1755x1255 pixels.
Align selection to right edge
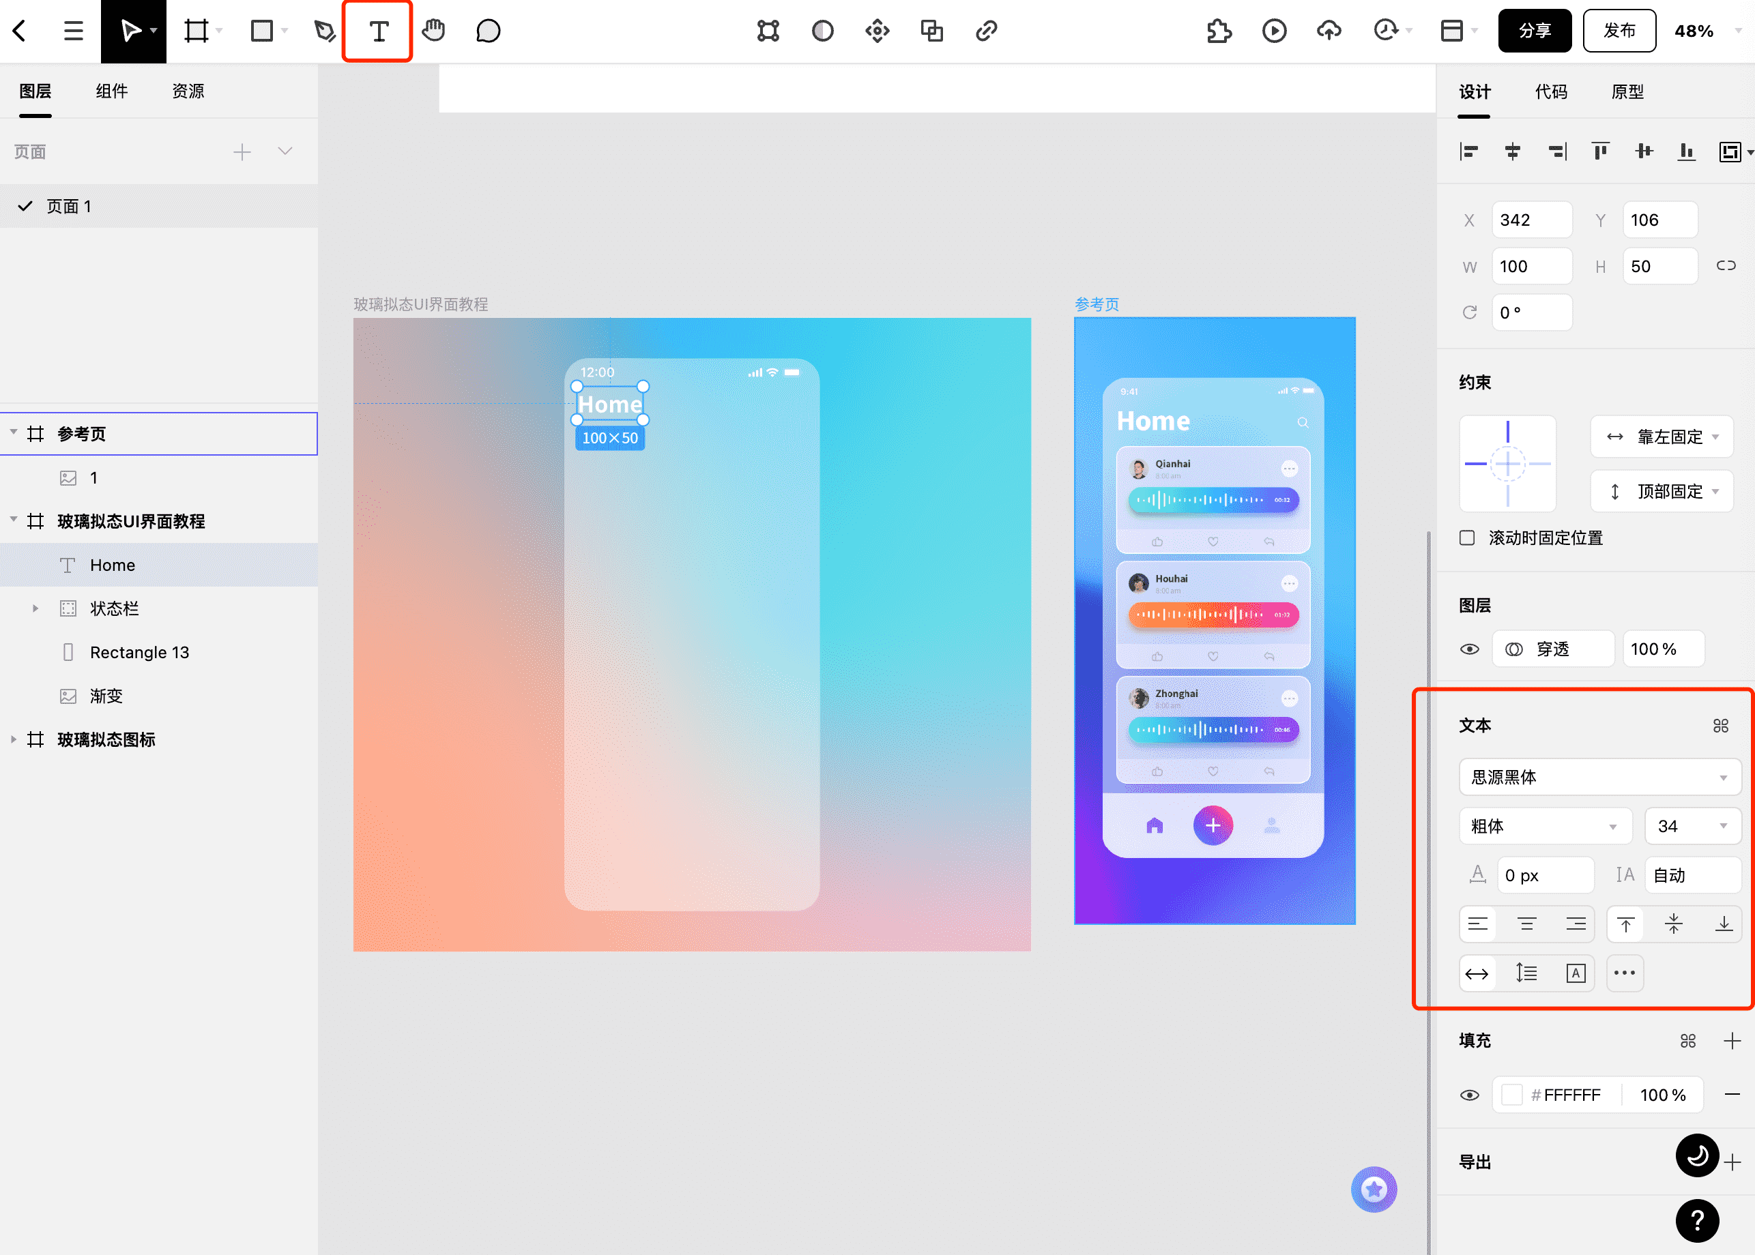pyautogui.click(x=1557, y=151)
